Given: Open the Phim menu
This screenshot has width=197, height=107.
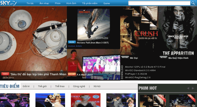Looking at the screenshot, I should pos(58,3).
